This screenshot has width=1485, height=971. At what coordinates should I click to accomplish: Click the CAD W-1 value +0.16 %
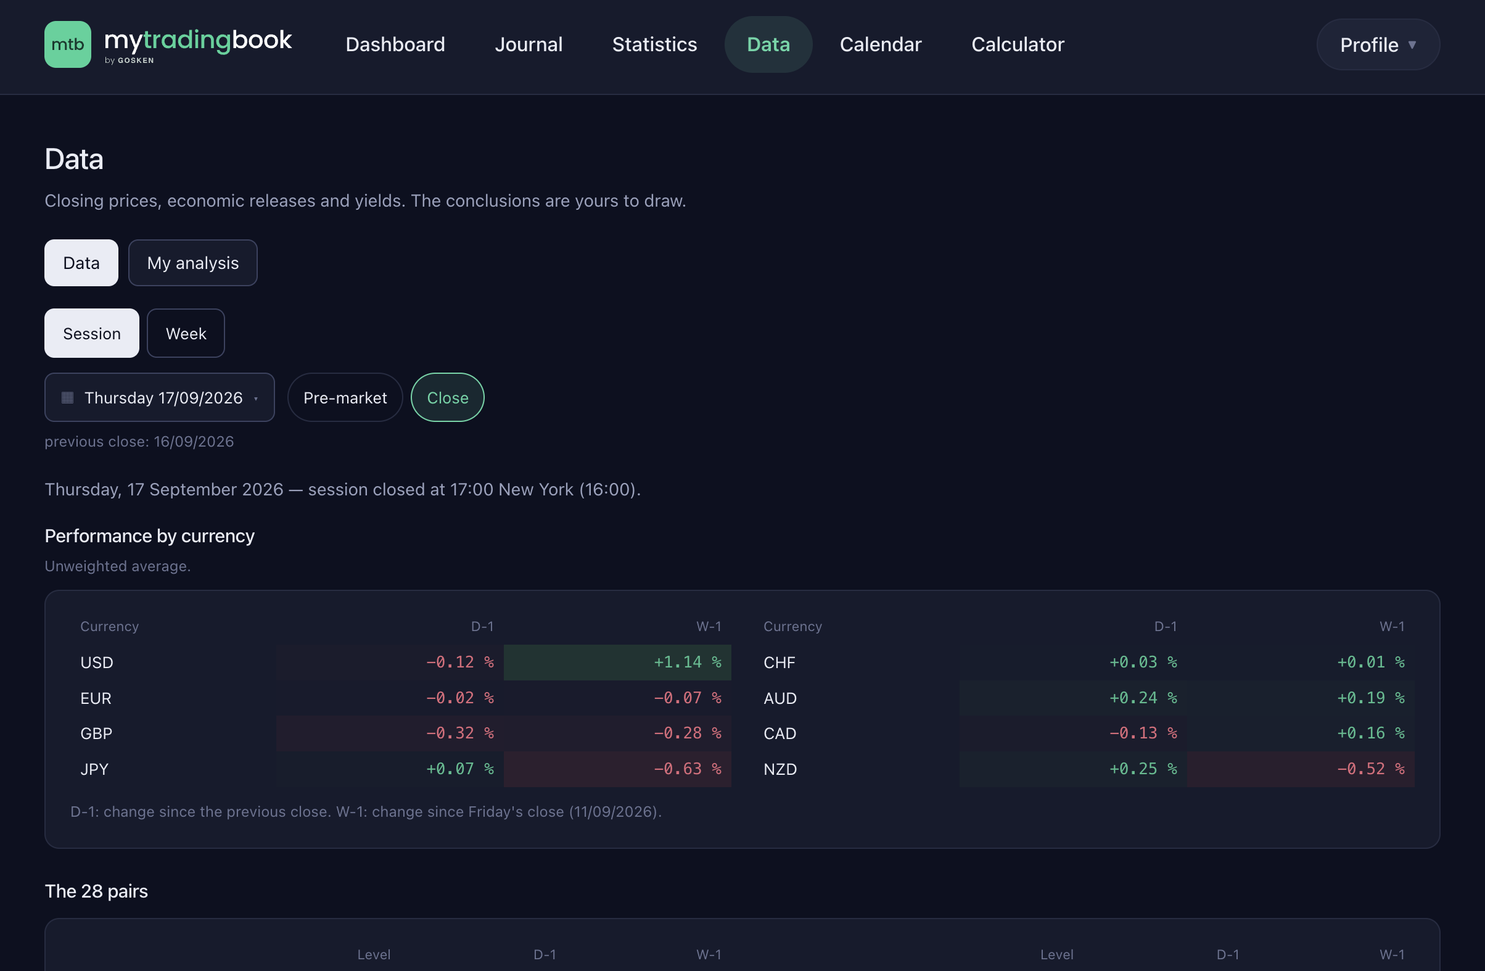1371,733
